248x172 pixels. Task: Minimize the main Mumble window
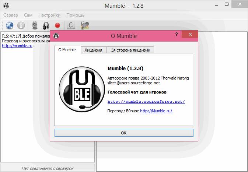click(217, 5)
